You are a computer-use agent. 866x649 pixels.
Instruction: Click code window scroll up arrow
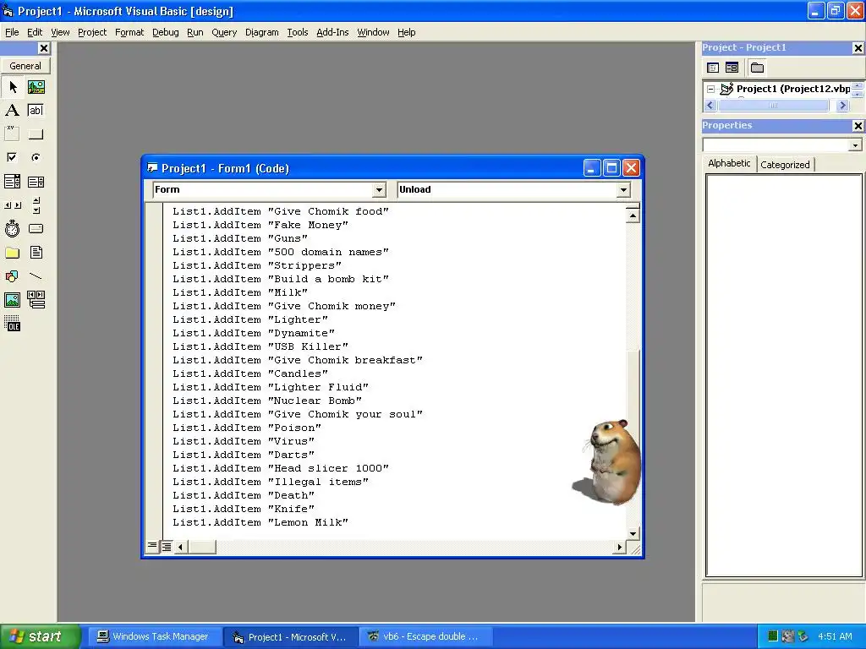pos(633,215)
